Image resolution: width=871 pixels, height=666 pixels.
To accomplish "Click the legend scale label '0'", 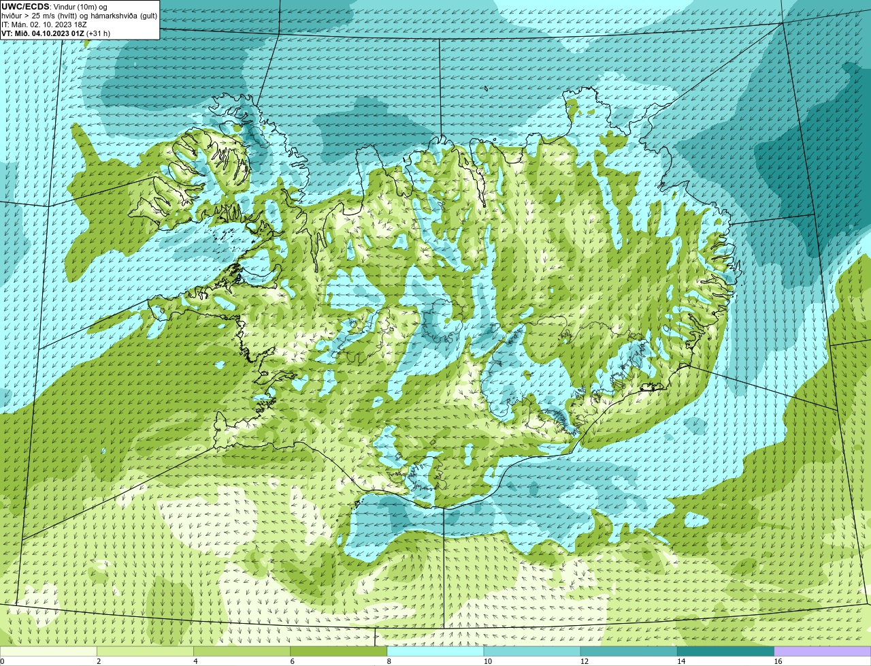I will pos(3,661).
